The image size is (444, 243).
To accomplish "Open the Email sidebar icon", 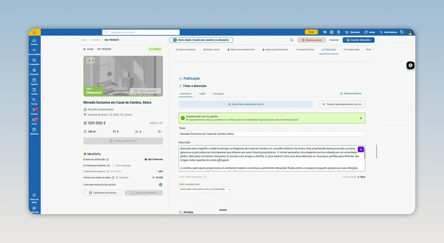I will [x=34, y=121].
